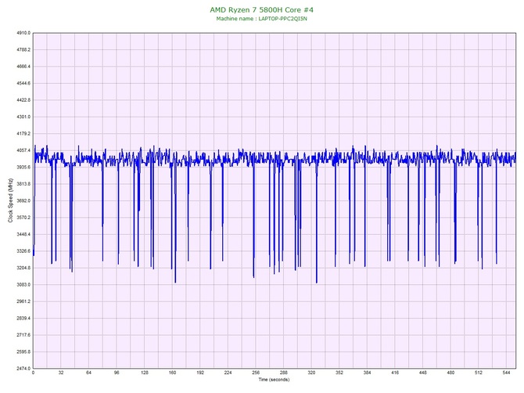The image size is (524, 393).
Task: Click the 160 seconds x-axis tick label
Action: click(172, 373)
